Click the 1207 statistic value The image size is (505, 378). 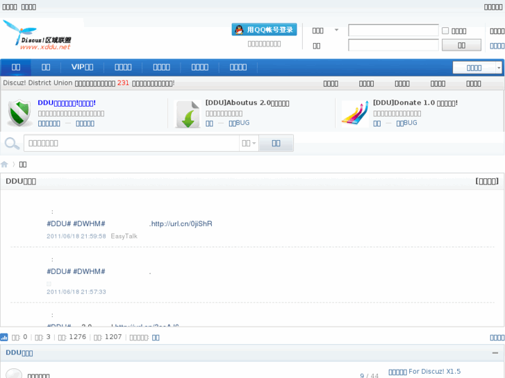pyautogui.click(x=113, y=337)
